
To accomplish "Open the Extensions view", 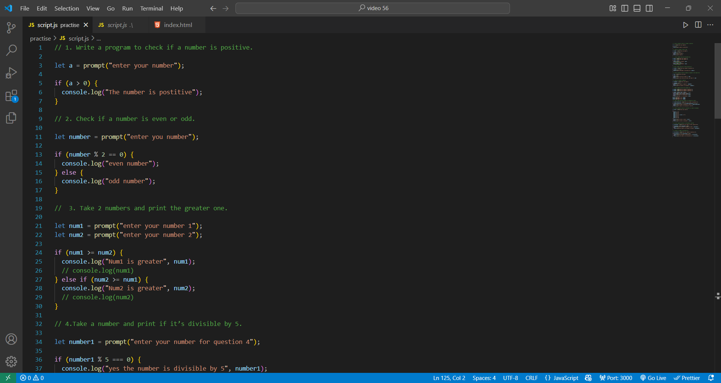I will [x=11, y=96].
